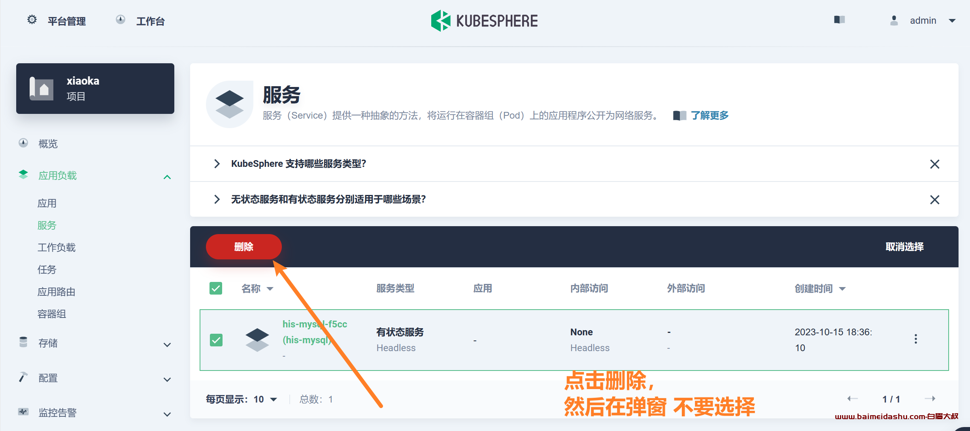Click the xiaoka project name
This screenshot has height=431, width=970.
point(83,81)
